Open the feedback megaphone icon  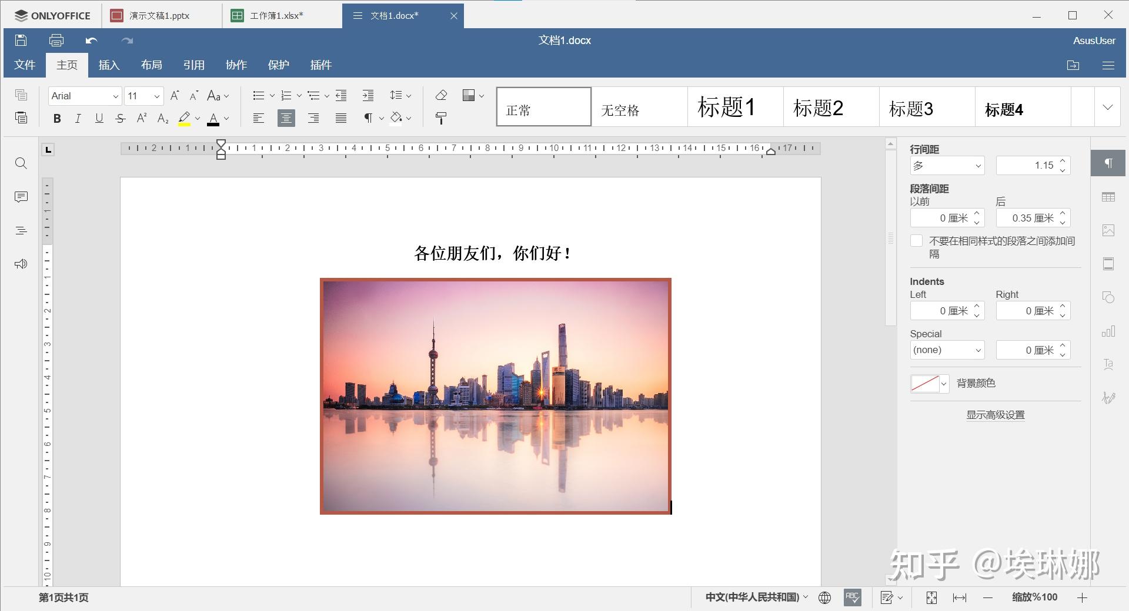point(21,264)
